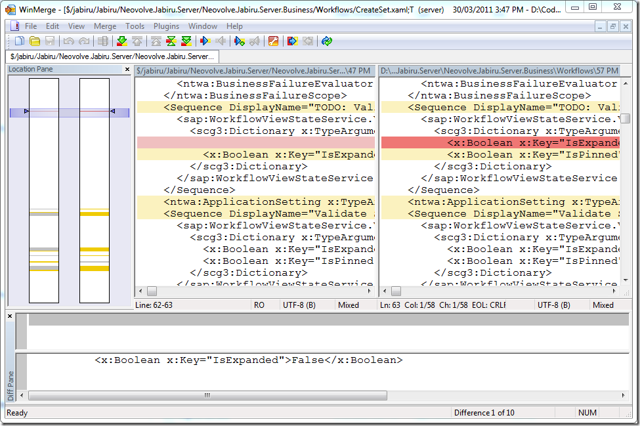Click the Redo toolbar arrow
This screenshot has width=640, height=426.
[x=84, y=41]
